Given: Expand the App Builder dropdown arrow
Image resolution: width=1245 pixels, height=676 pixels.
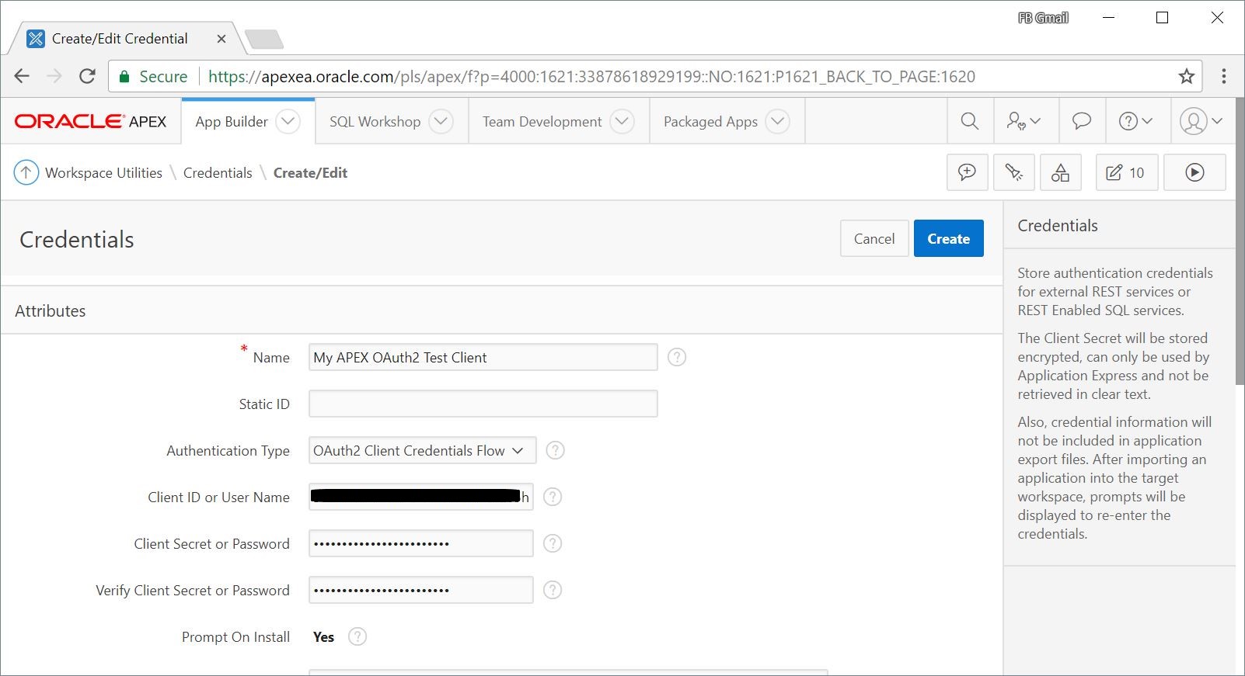Looking at the screenshot, I should [288, 121].
